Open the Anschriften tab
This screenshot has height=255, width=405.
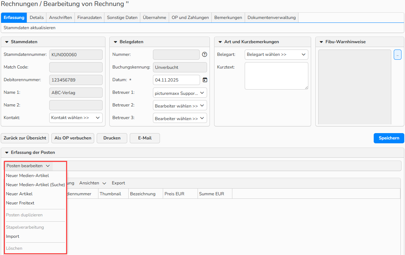[60, 18]
